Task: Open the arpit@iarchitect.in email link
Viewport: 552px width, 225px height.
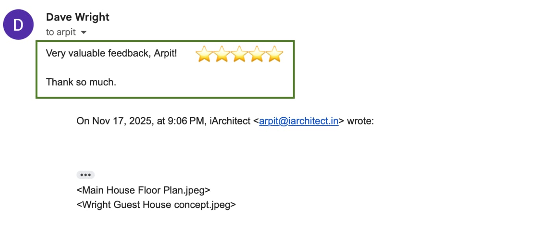Action: 298,121
